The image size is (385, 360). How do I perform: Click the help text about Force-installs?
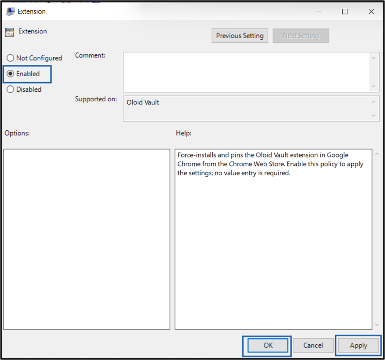[x=270, y=164]
